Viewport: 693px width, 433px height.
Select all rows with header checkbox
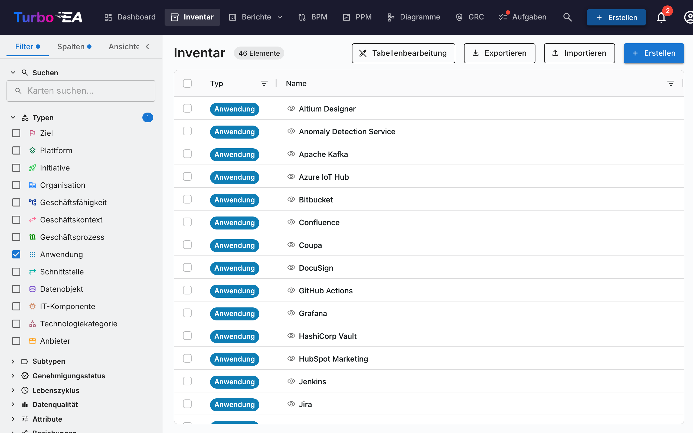[x=187, y=83]
